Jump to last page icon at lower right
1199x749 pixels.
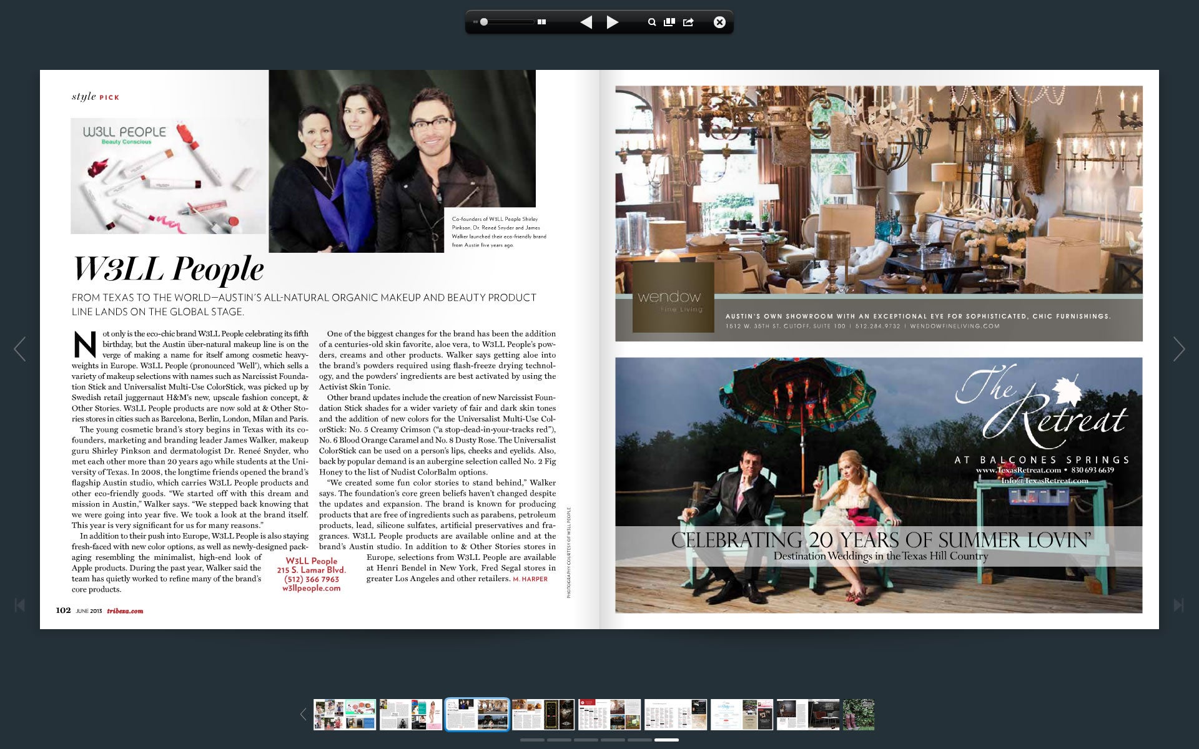[x=1178, y=605]
